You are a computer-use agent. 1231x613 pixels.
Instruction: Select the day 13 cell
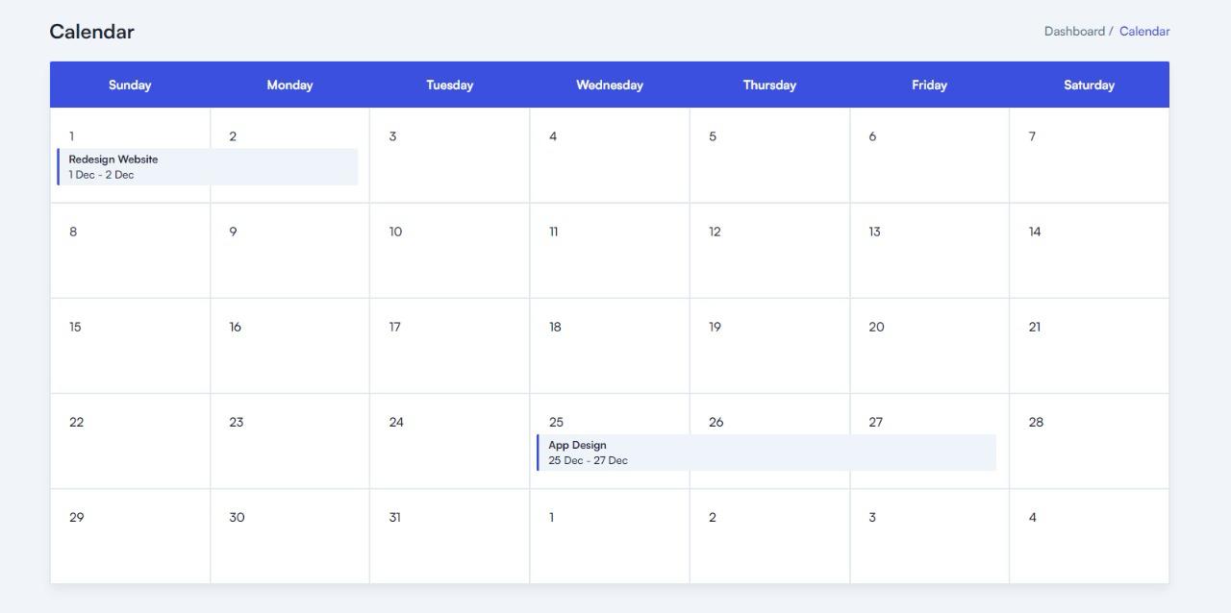click(x=929, y=251)
